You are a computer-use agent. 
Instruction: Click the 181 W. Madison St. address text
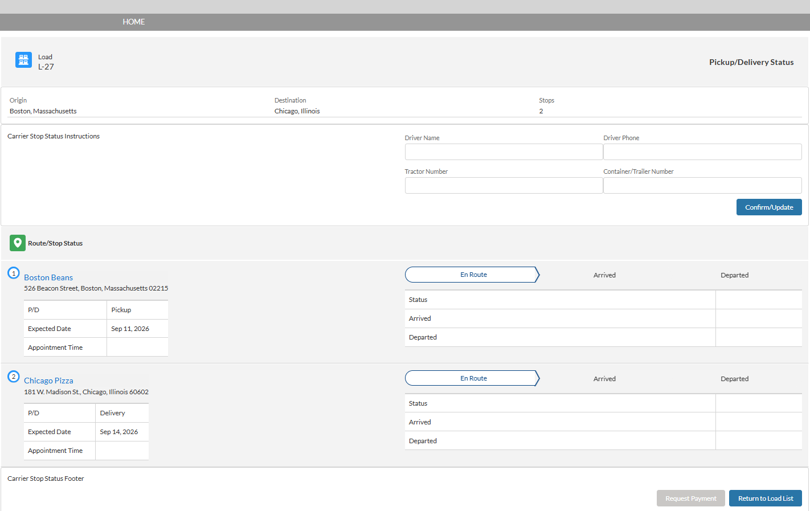[86, 392]
